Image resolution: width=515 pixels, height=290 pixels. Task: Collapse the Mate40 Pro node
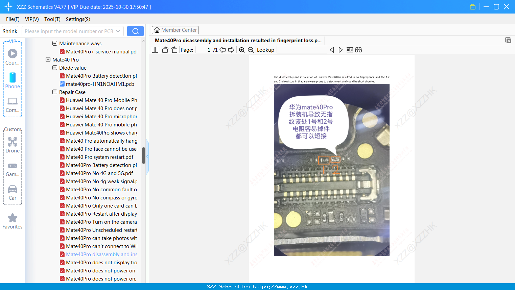(48, 59)
